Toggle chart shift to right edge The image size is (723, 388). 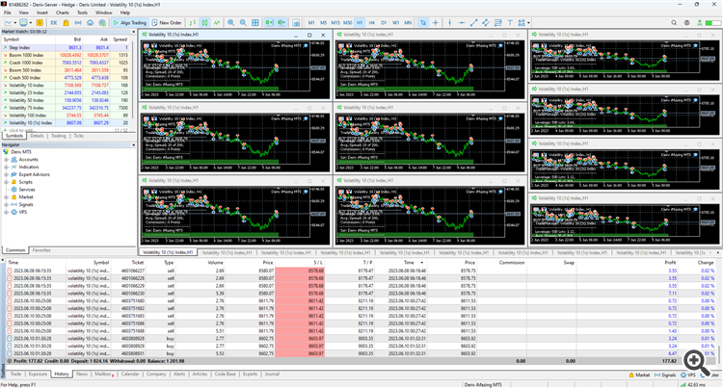point(281,22)
